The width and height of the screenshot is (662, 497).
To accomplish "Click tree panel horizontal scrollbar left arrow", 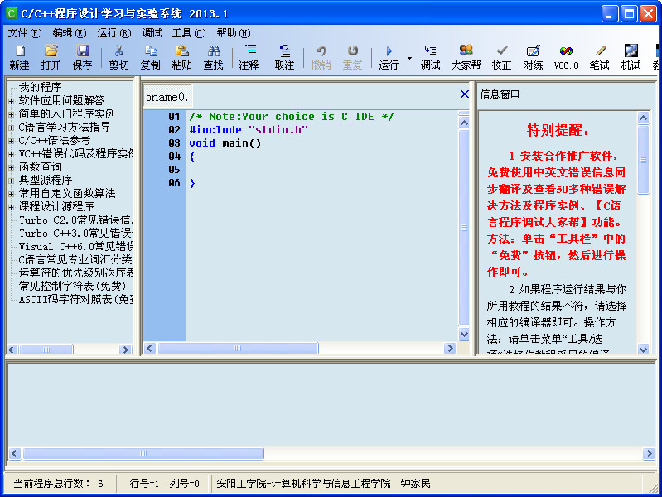I will point(12,350).
